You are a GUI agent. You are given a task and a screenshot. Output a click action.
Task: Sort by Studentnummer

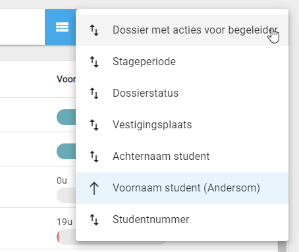tap(182, 220)
